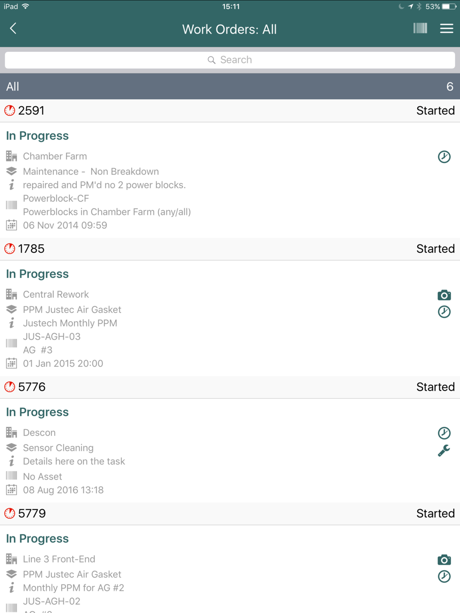This screenshot has width=460, height=613.
Task: Select work order 5776 row
Action: [230, 387]
